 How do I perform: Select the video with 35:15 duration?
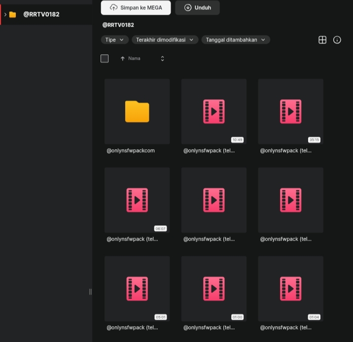coord(291,112)
